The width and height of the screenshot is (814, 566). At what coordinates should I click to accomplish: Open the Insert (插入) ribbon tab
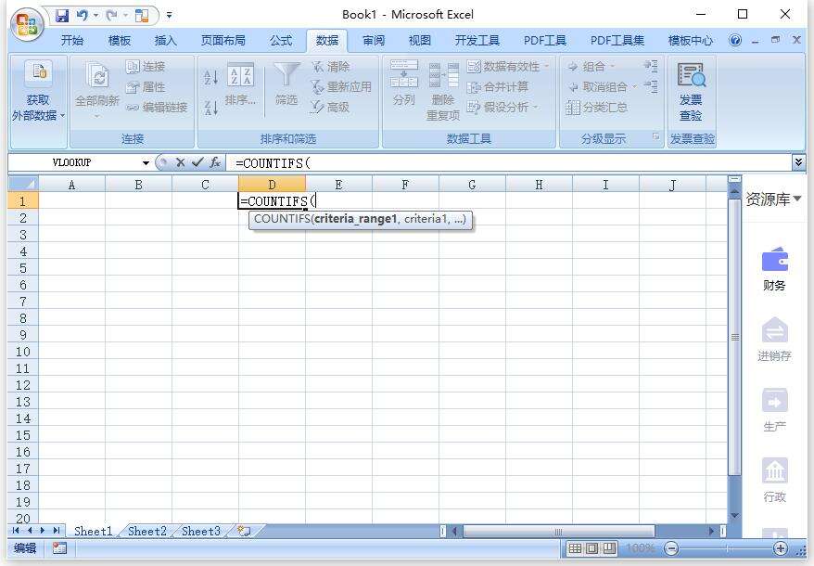(166, 41)
